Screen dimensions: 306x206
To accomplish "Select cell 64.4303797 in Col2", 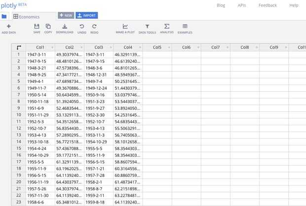I will coord(70,182).
